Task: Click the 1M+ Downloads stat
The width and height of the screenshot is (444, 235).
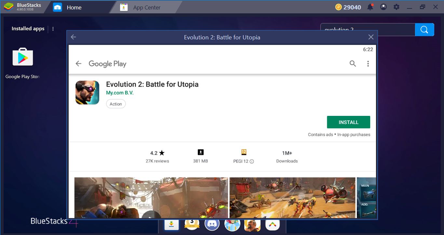Action: click(287, 157)
